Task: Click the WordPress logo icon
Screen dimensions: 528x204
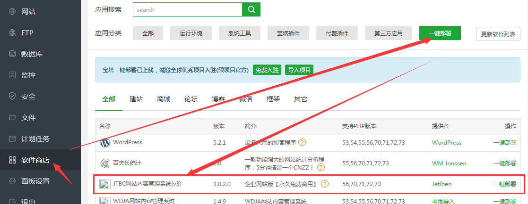Action: click(x=105, y=143)
